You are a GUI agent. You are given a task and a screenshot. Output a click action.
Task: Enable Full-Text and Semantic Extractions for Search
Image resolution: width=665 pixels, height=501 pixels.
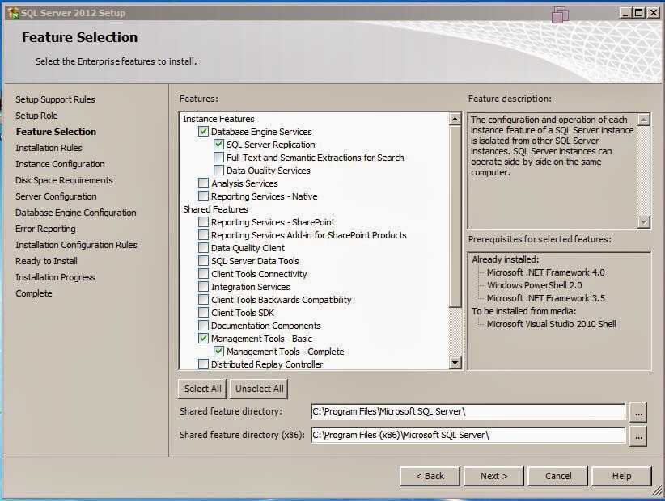coord(218,157)
